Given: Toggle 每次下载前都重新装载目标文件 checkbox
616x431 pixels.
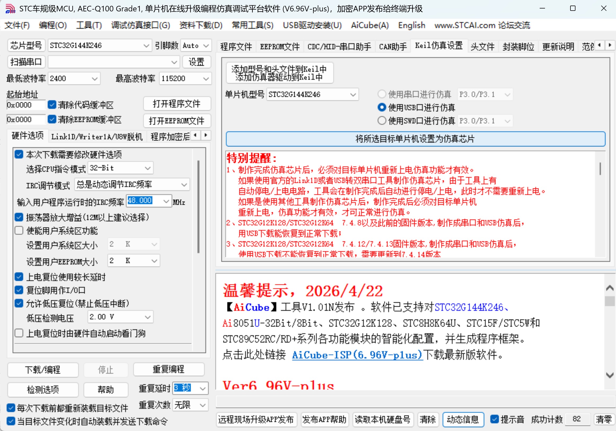Looking at the screenshot, I should [x=11, y=408].
